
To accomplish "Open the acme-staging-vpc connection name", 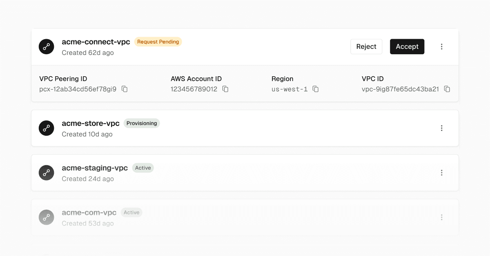I will click(x=95, y=168).
